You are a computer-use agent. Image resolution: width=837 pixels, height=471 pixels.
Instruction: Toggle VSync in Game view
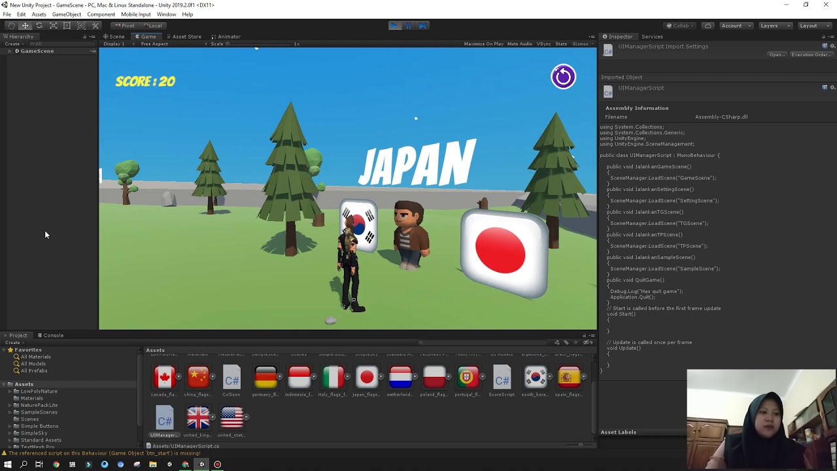tap(543, 44)
